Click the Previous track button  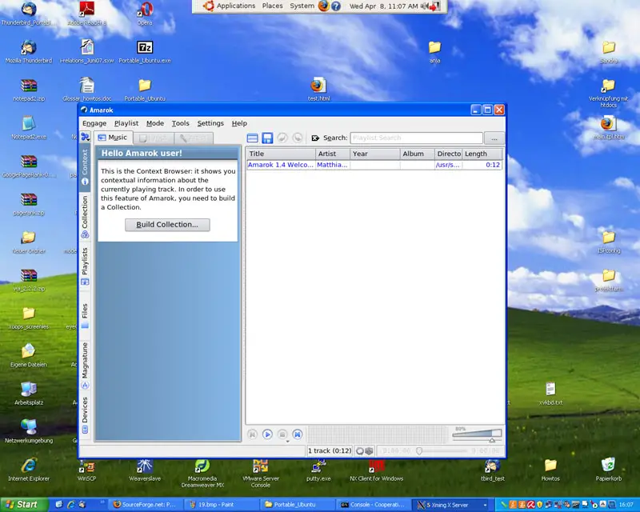252,434
